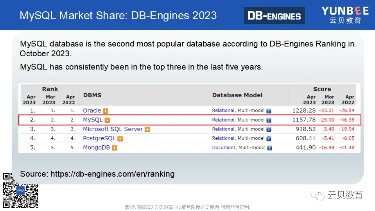Click the score change -41.48

pos(347,147)
